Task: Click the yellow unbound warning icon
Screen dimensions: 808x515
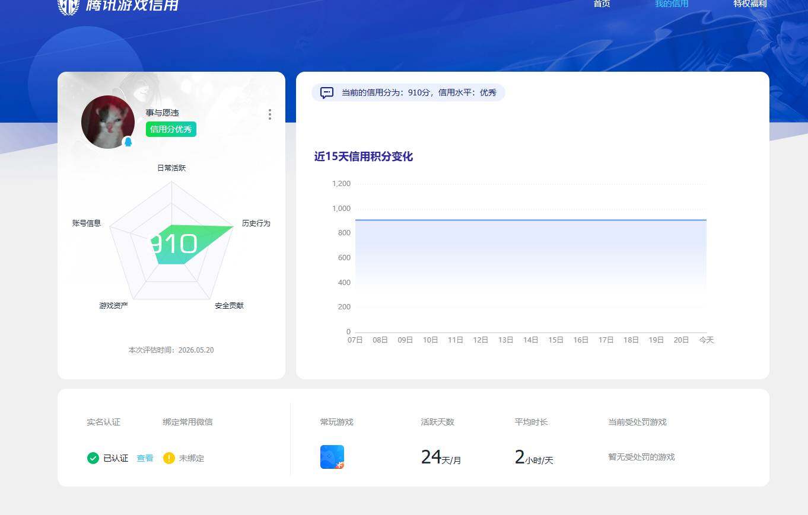Action: tap(169, 458)
